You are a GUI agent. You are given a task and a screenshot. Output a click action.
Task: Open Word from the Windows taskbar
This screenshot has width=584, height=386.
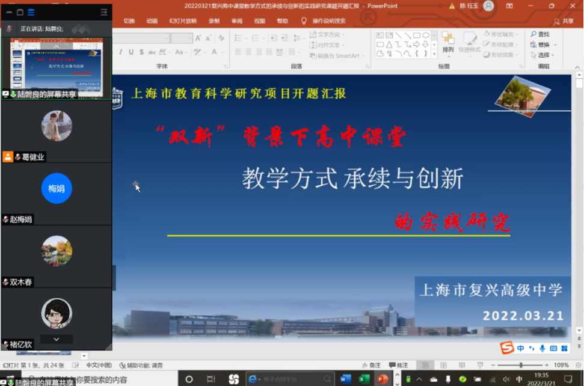(x=345, y=379)
